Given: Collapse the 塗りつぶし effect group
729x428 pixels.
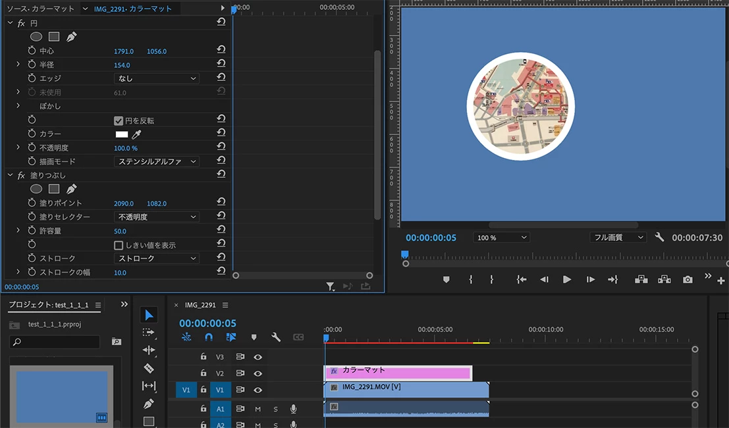Looking at the screenshot, I should [x=10, y=174].
